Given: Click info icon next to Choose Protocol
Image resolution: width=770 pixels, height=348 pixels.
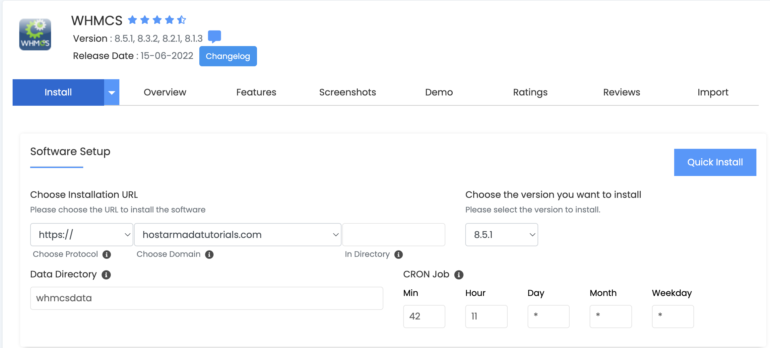Looking at the screenshot, I should (x=106, y=255).
